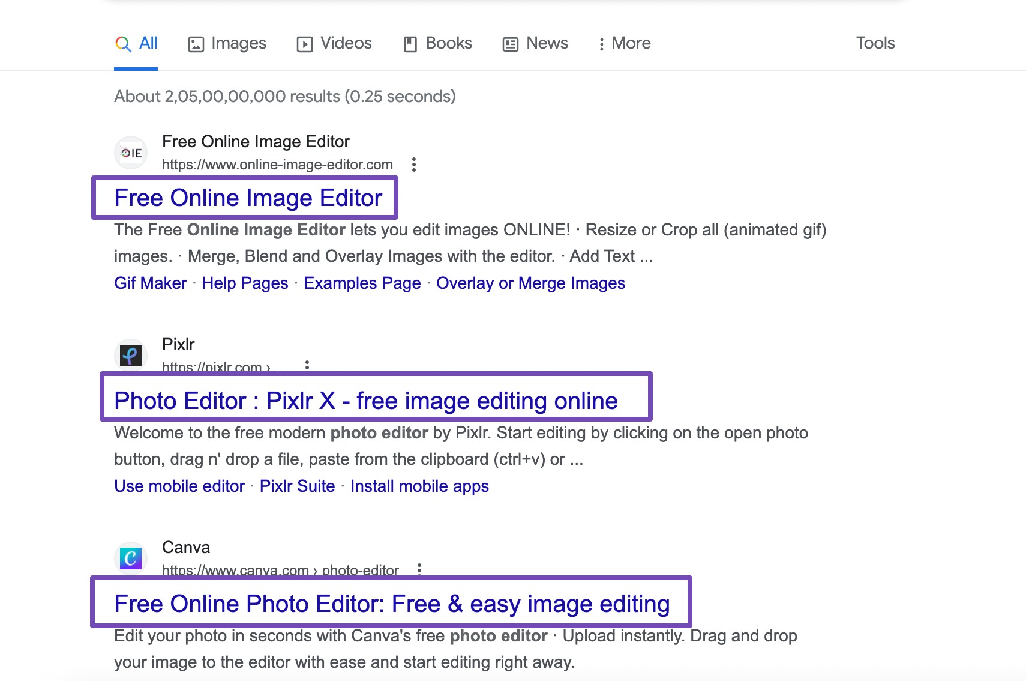The height and width of the screenshot is (681, 1026).
Task: Switch to the News results tab
Action: (x=535, y=43)
